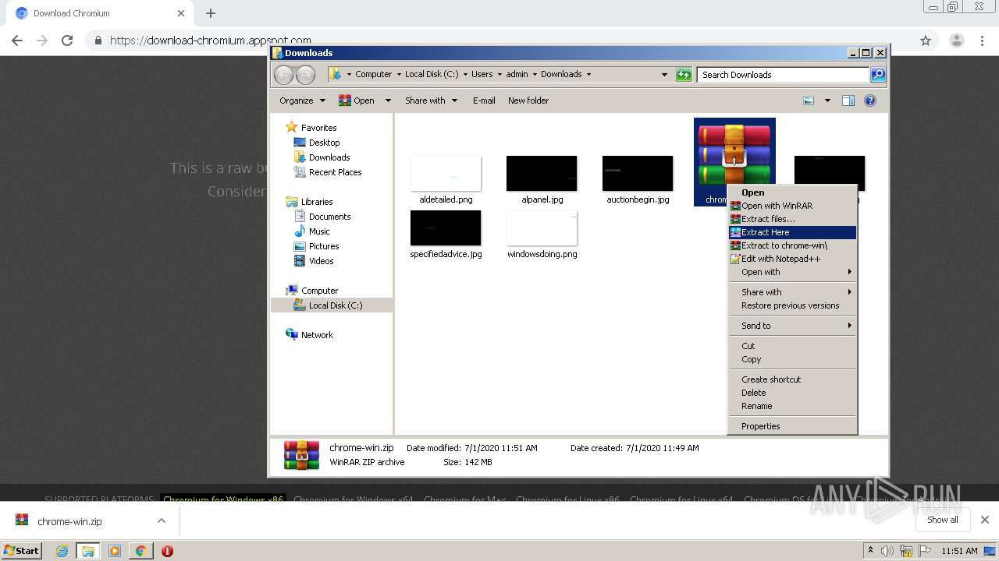Click the Windows Start button

pyautogui.click(x=22, y=550)
